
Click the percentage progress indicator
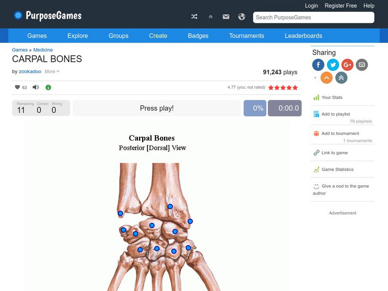coord(254,108)
